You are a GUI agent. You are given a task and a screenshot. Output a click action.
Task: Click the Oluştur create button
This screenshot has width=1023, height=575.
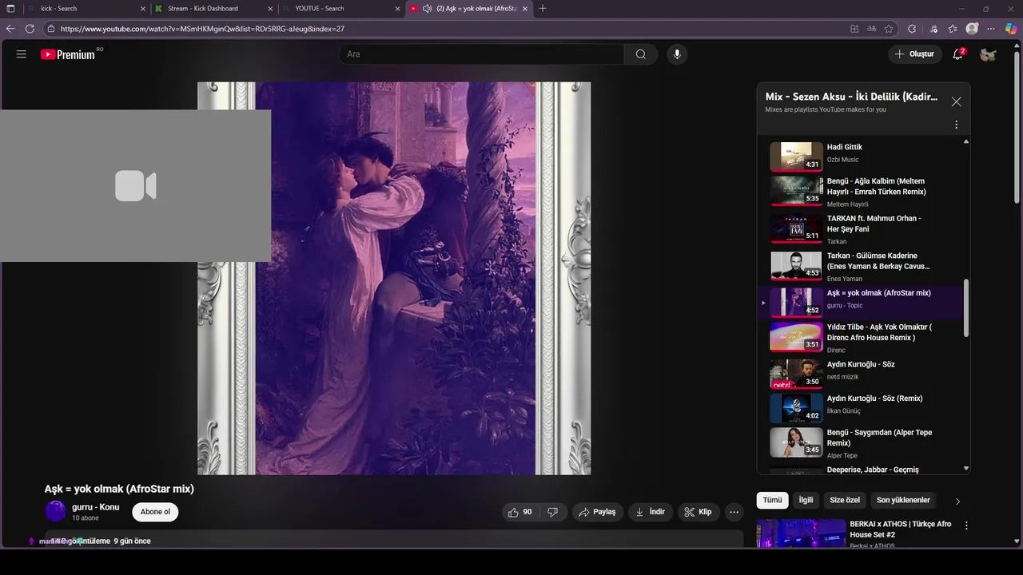point(914,54)
